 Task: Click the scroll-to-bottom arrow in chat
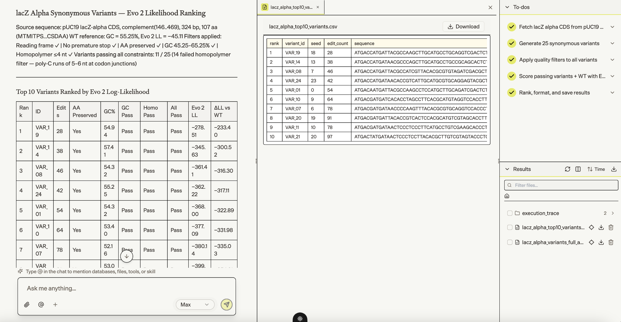pyautogui.click(x=127, y=256)
